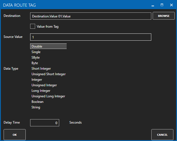Choose Byte from the data type list
The image size is (177, 141).
(35, 63)
